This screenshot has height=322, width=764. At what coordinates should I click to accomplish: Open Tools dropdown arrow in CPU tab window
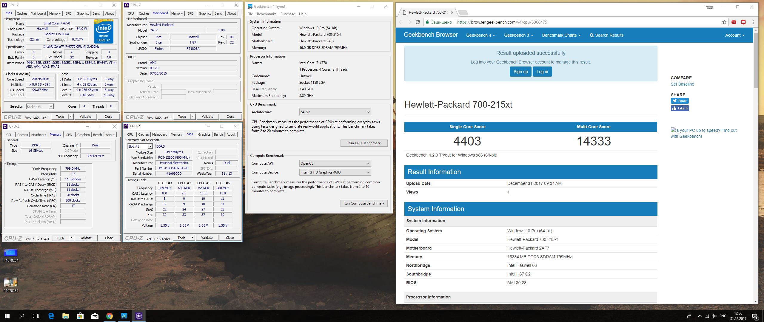(71, 117)
